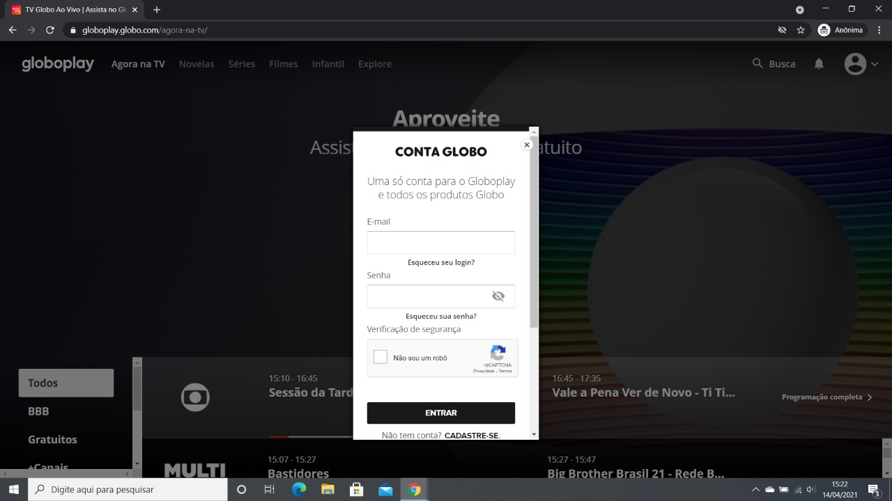This screenshot has height=501, width=892.
Task: Click login dialog scroll-up arrow
Action: [x=534, y=130]
